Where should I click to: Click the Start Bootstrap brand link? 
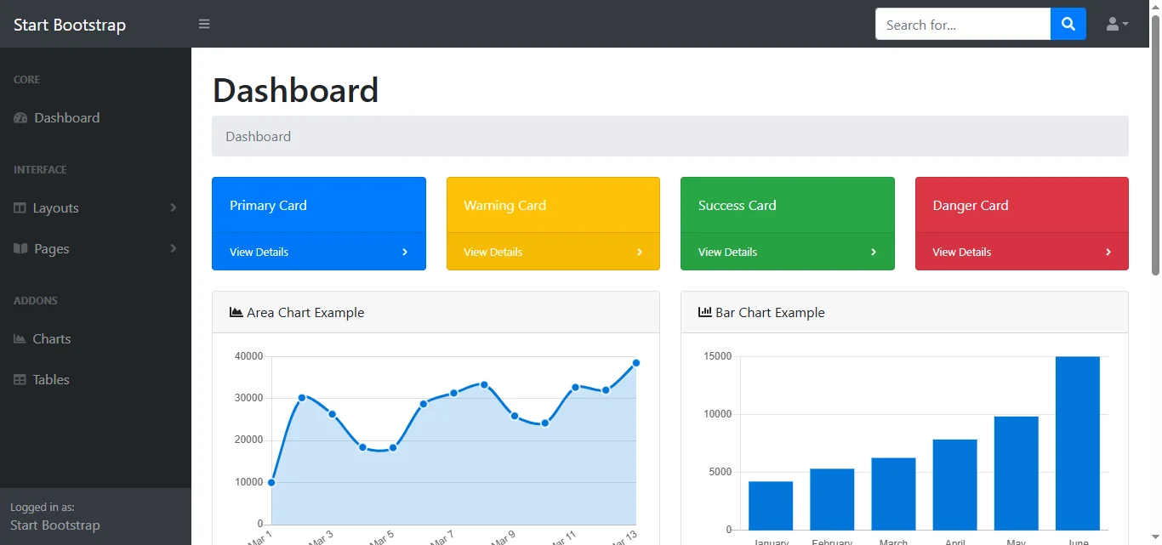click(x=70, y=25)
